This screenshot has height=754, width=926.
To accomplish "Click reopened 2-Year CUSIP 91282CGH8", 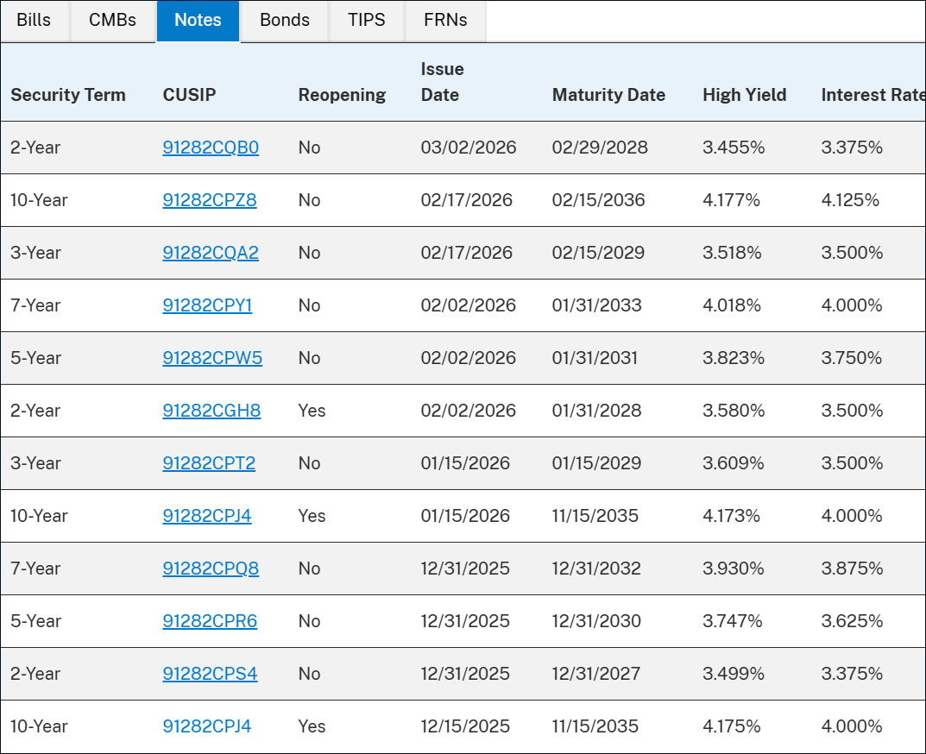I will (211, 411).
